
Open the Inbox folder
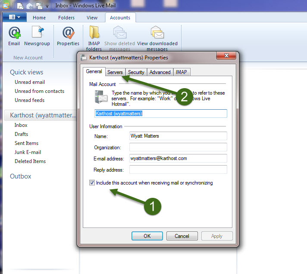[x=21, y=125]
